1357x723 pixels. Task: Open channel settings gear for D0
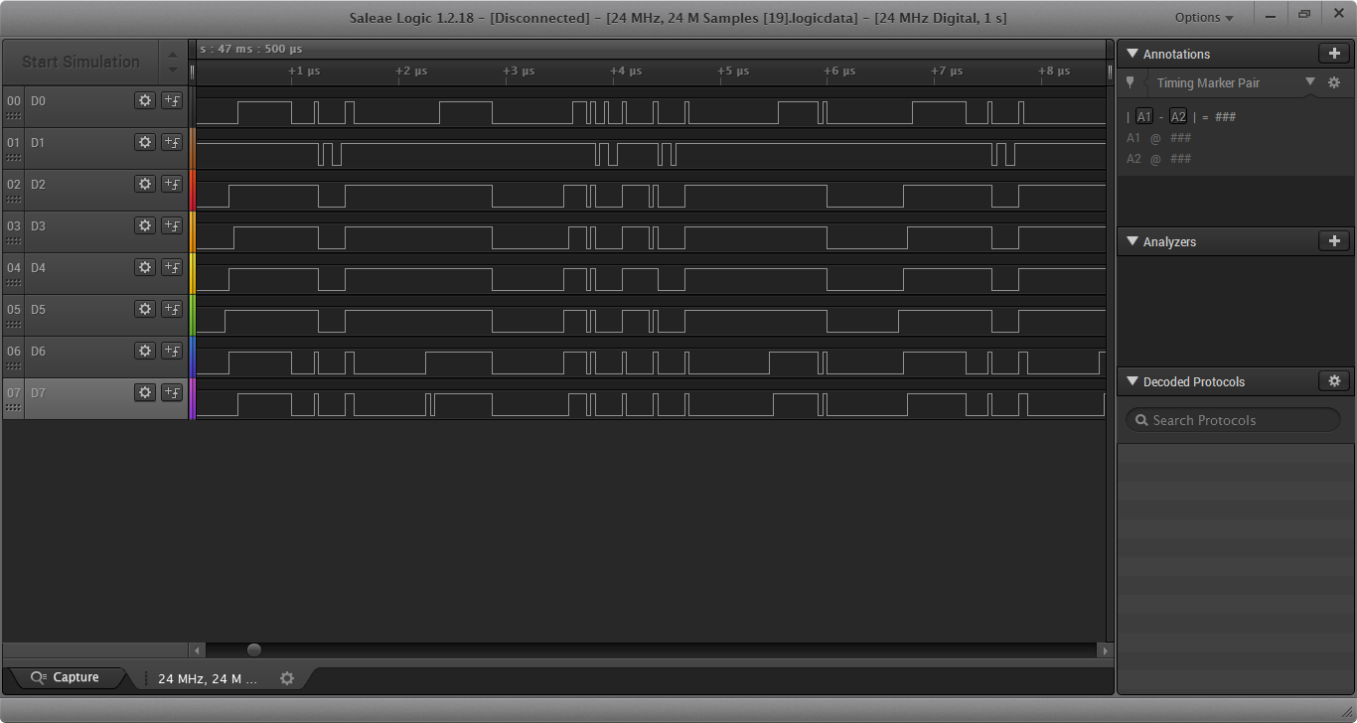(x=145, y=100)
